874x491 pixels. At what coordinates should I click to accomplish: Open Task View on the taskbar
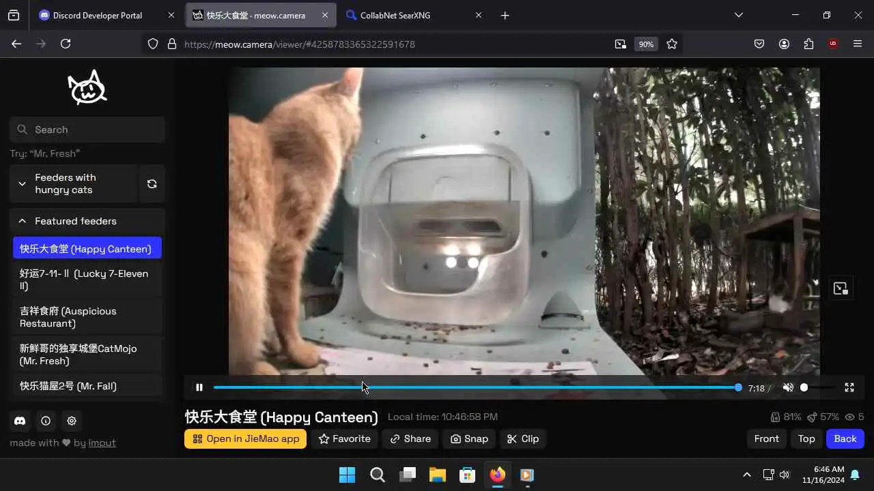point(408,475)
